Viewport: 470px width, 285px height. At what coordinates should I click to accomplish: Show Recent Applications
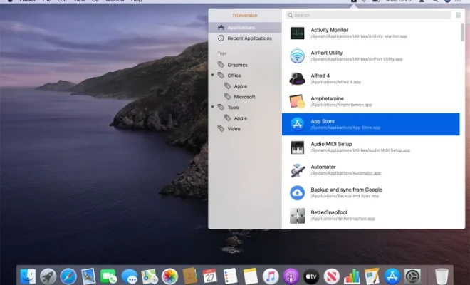point(245,38)
